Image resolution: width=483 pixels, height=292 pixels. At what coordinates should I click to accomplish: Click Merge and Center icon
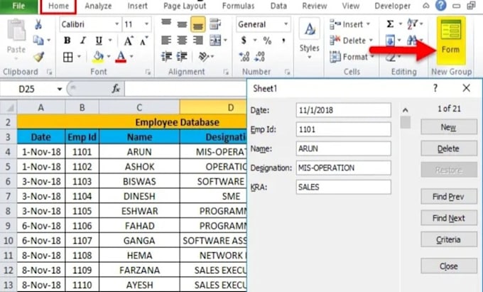[215, 40]
